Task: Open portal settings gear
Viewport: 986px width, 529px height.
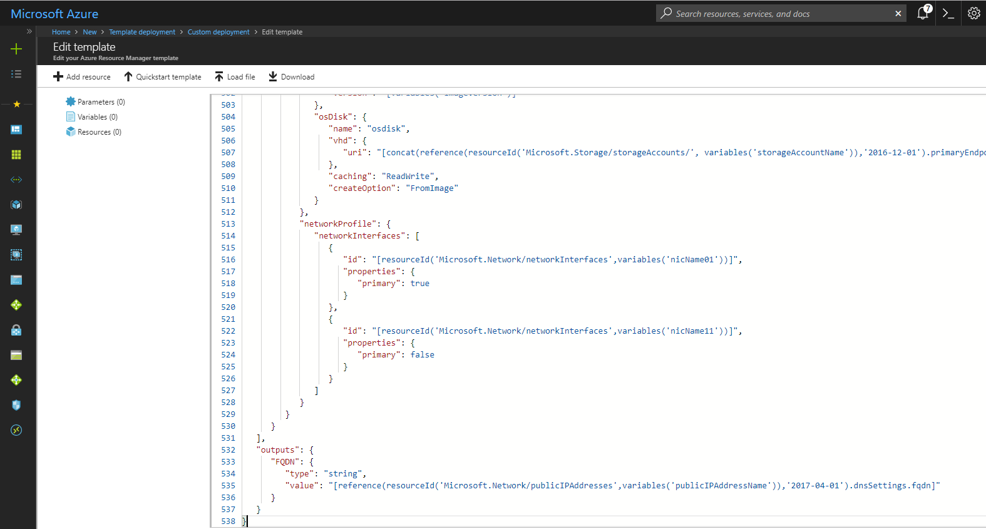Action: (x=973, y=13)
